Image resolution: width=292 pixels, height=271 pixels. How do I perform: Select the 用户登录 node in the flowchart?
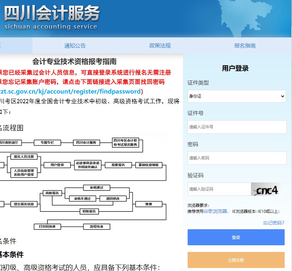(x=57, y=164)
